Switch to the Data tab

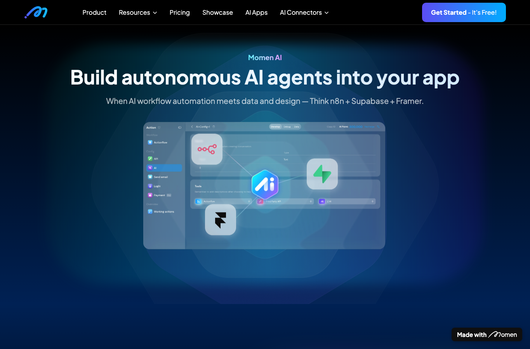tap(297, 127)
